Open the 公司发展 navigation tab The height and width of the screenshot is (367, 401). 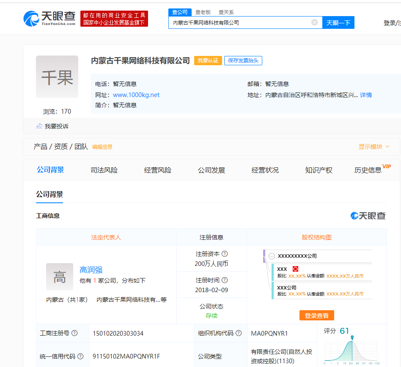(211, 170)
